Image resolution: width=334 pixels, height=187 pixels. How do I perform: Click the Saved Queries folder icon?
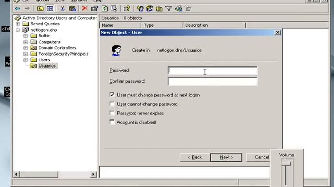coord(26,24)
